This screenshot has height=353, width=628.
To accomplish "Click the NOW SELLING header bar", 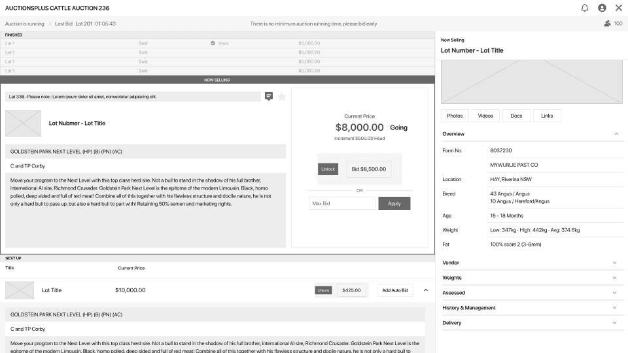I will click(217, 80).
